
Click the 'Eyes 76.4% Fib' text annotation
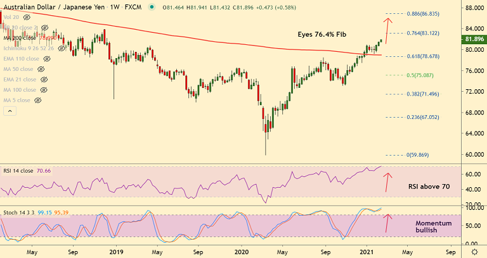[321, 34]
